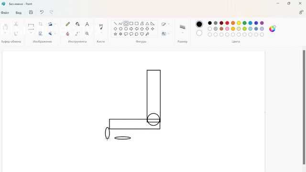Screen dimensions: 306x172
Task: Activate the Magnifier zoom tool
Action: click(x=87, y=33)
